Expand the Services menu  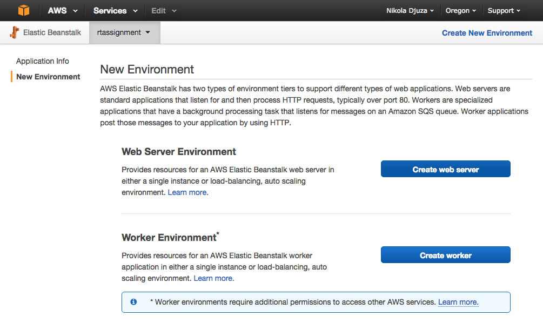pyautogui.click(x=115, y=11)
